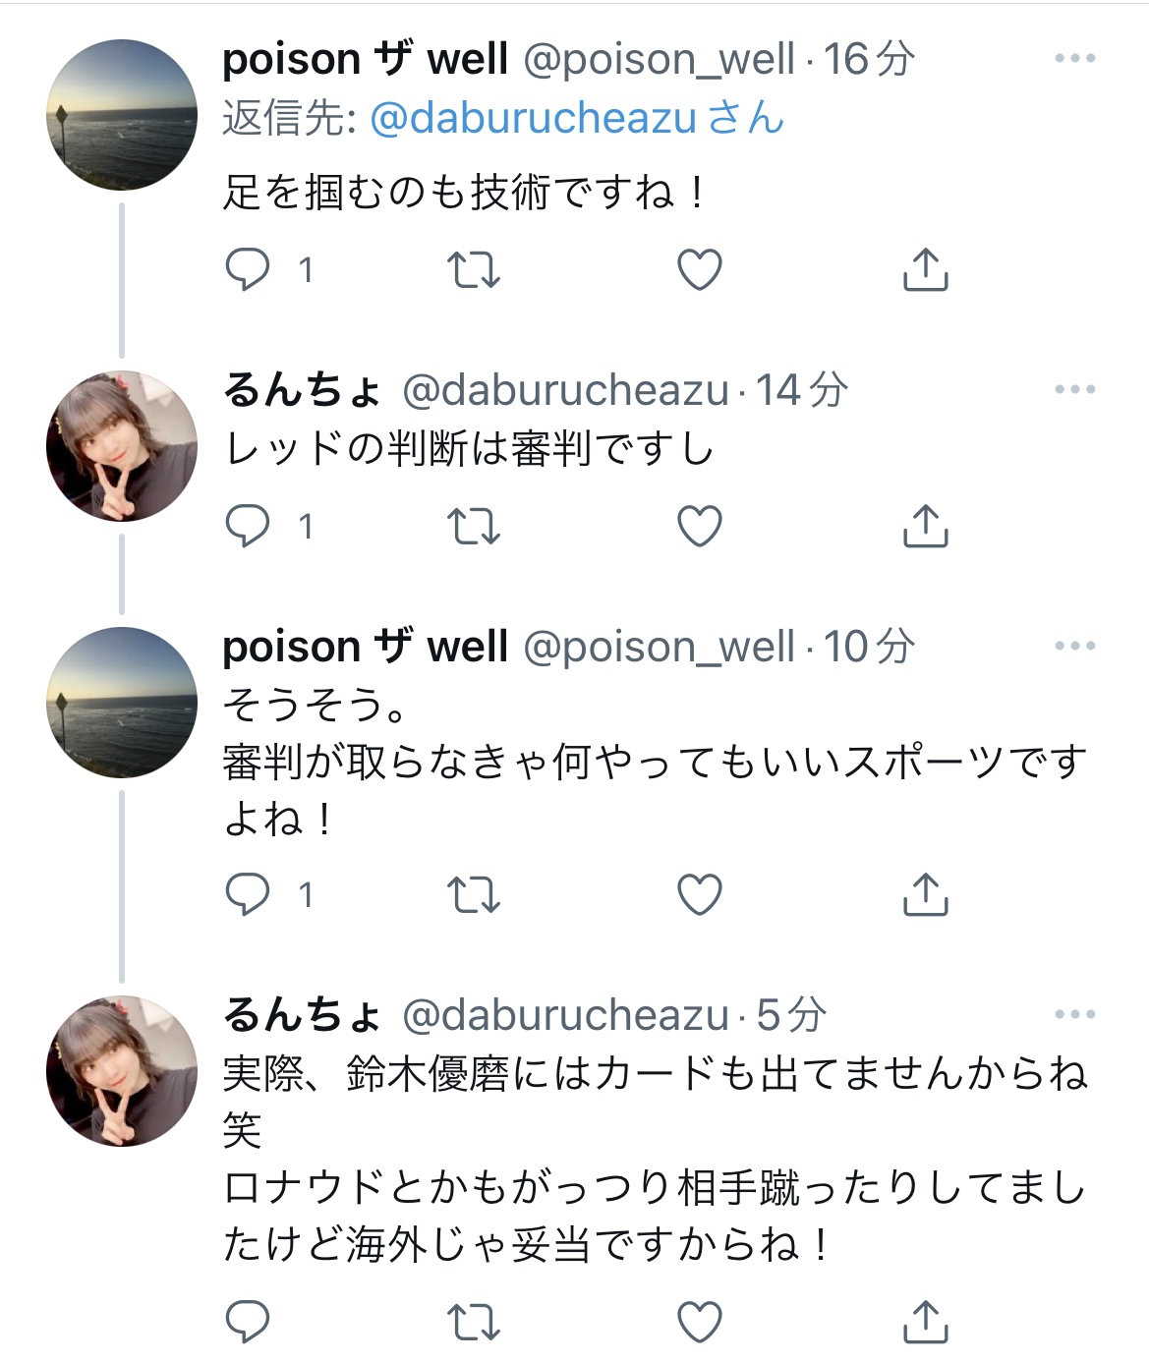Open the @daburucheazu mention link after 返信先
The height and width of the screenshot is (1362, 1149).
pyautogui.click(x=534, y=119)
